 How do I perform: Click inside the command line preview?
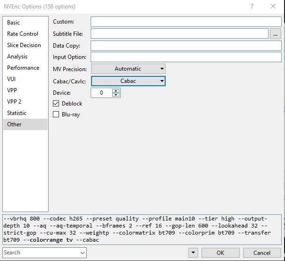[x=142, y=229]
